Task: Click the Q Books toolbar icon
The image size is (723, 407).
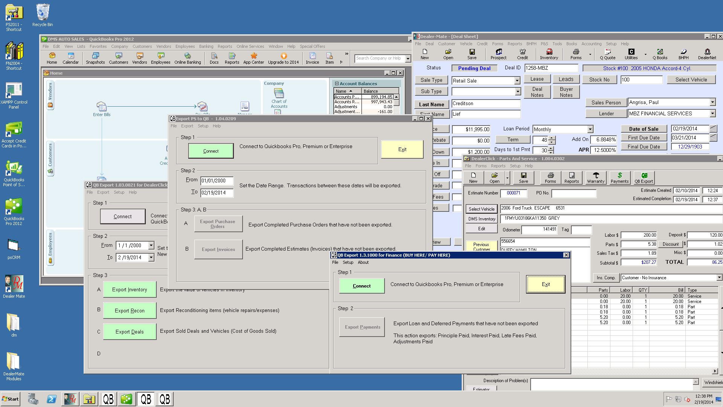Action: tap(660, 54)
